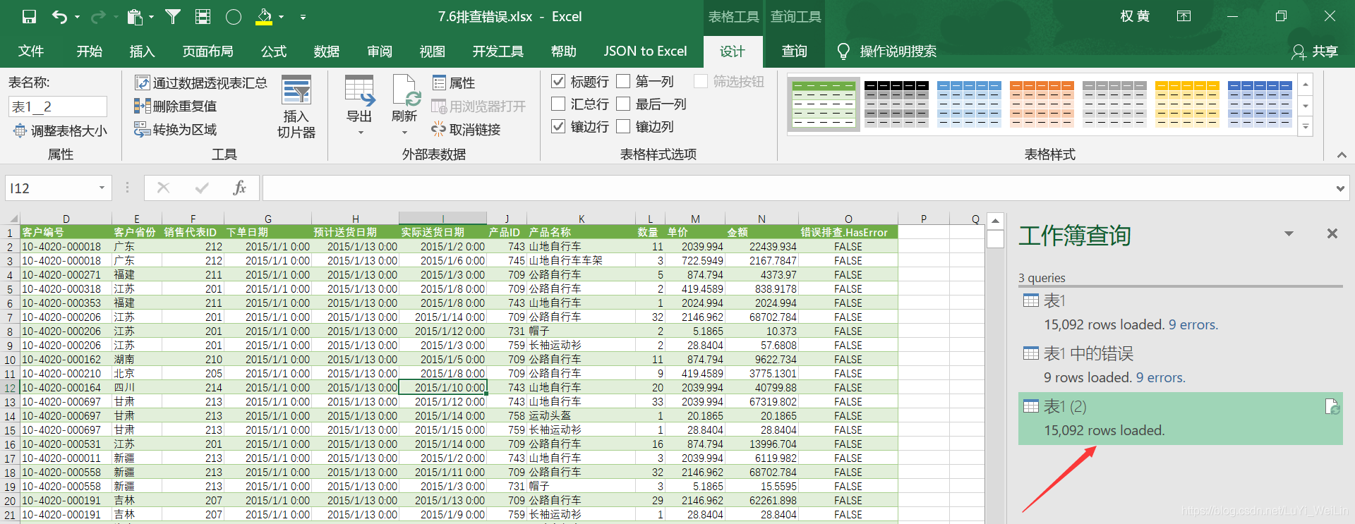Switch to the Page Layout (页面布局) tab
Image resolution: width=1355 pixels, height=524 pixels.
point(207,51)
